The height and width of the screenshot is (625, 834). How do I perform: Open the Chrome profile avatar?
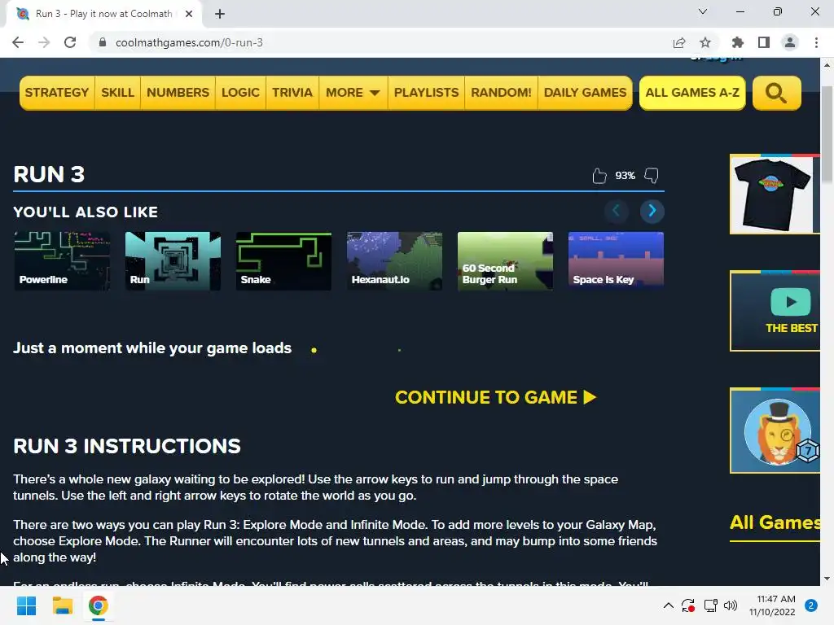(x=790, y=42)
